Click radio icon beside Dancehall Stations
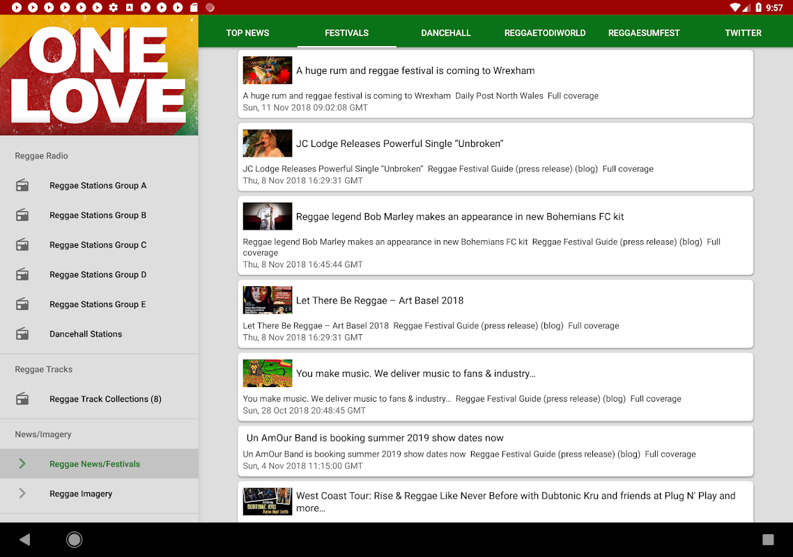The image size is (793, 557). tap(22, 334)
